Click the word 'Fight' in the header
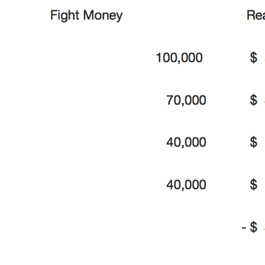This screenshot has height=265, width=265. 65,16
